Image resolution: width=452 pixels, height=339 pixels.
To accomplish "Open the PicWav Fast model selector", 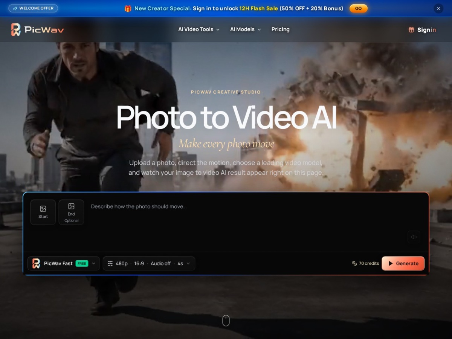I will [64, 263].
